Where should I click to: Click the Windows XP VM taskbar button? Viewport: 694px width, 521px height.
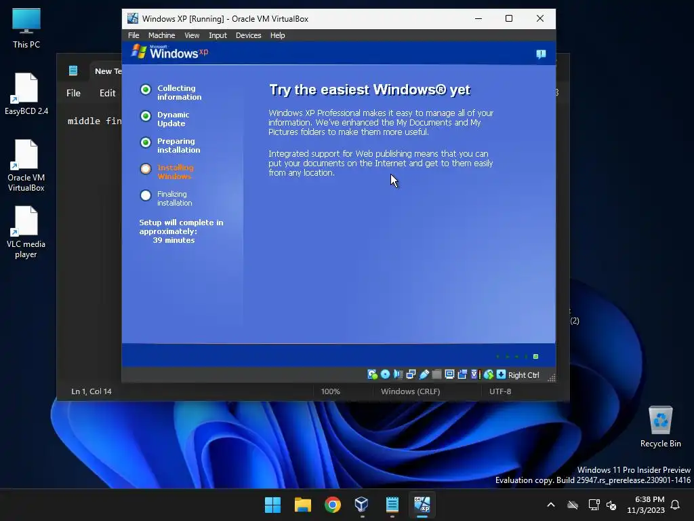point(422,505)
